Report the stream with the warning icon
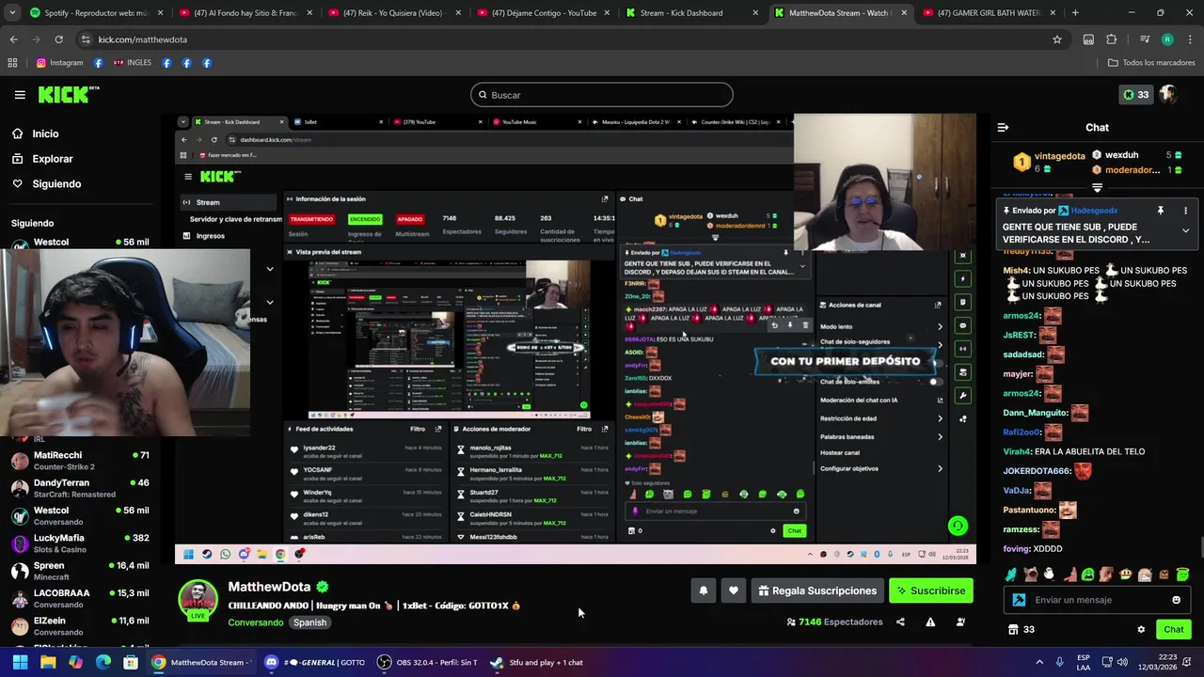The image size is (1204, 677). pyautogui.click(x=930, y=622)
